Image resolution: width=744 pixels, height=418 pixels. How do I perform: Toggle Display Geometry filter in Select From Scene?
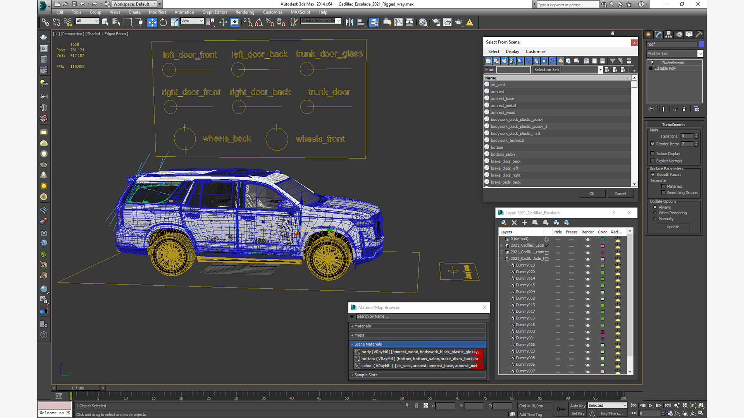coord(488,61)
